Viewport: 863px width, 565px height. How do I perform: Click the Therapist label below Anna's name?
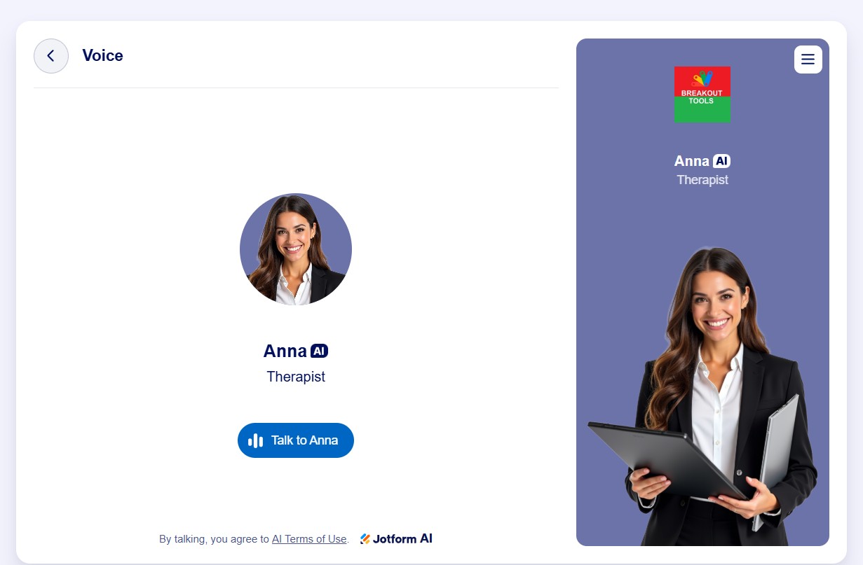click(x=296, y=377)
